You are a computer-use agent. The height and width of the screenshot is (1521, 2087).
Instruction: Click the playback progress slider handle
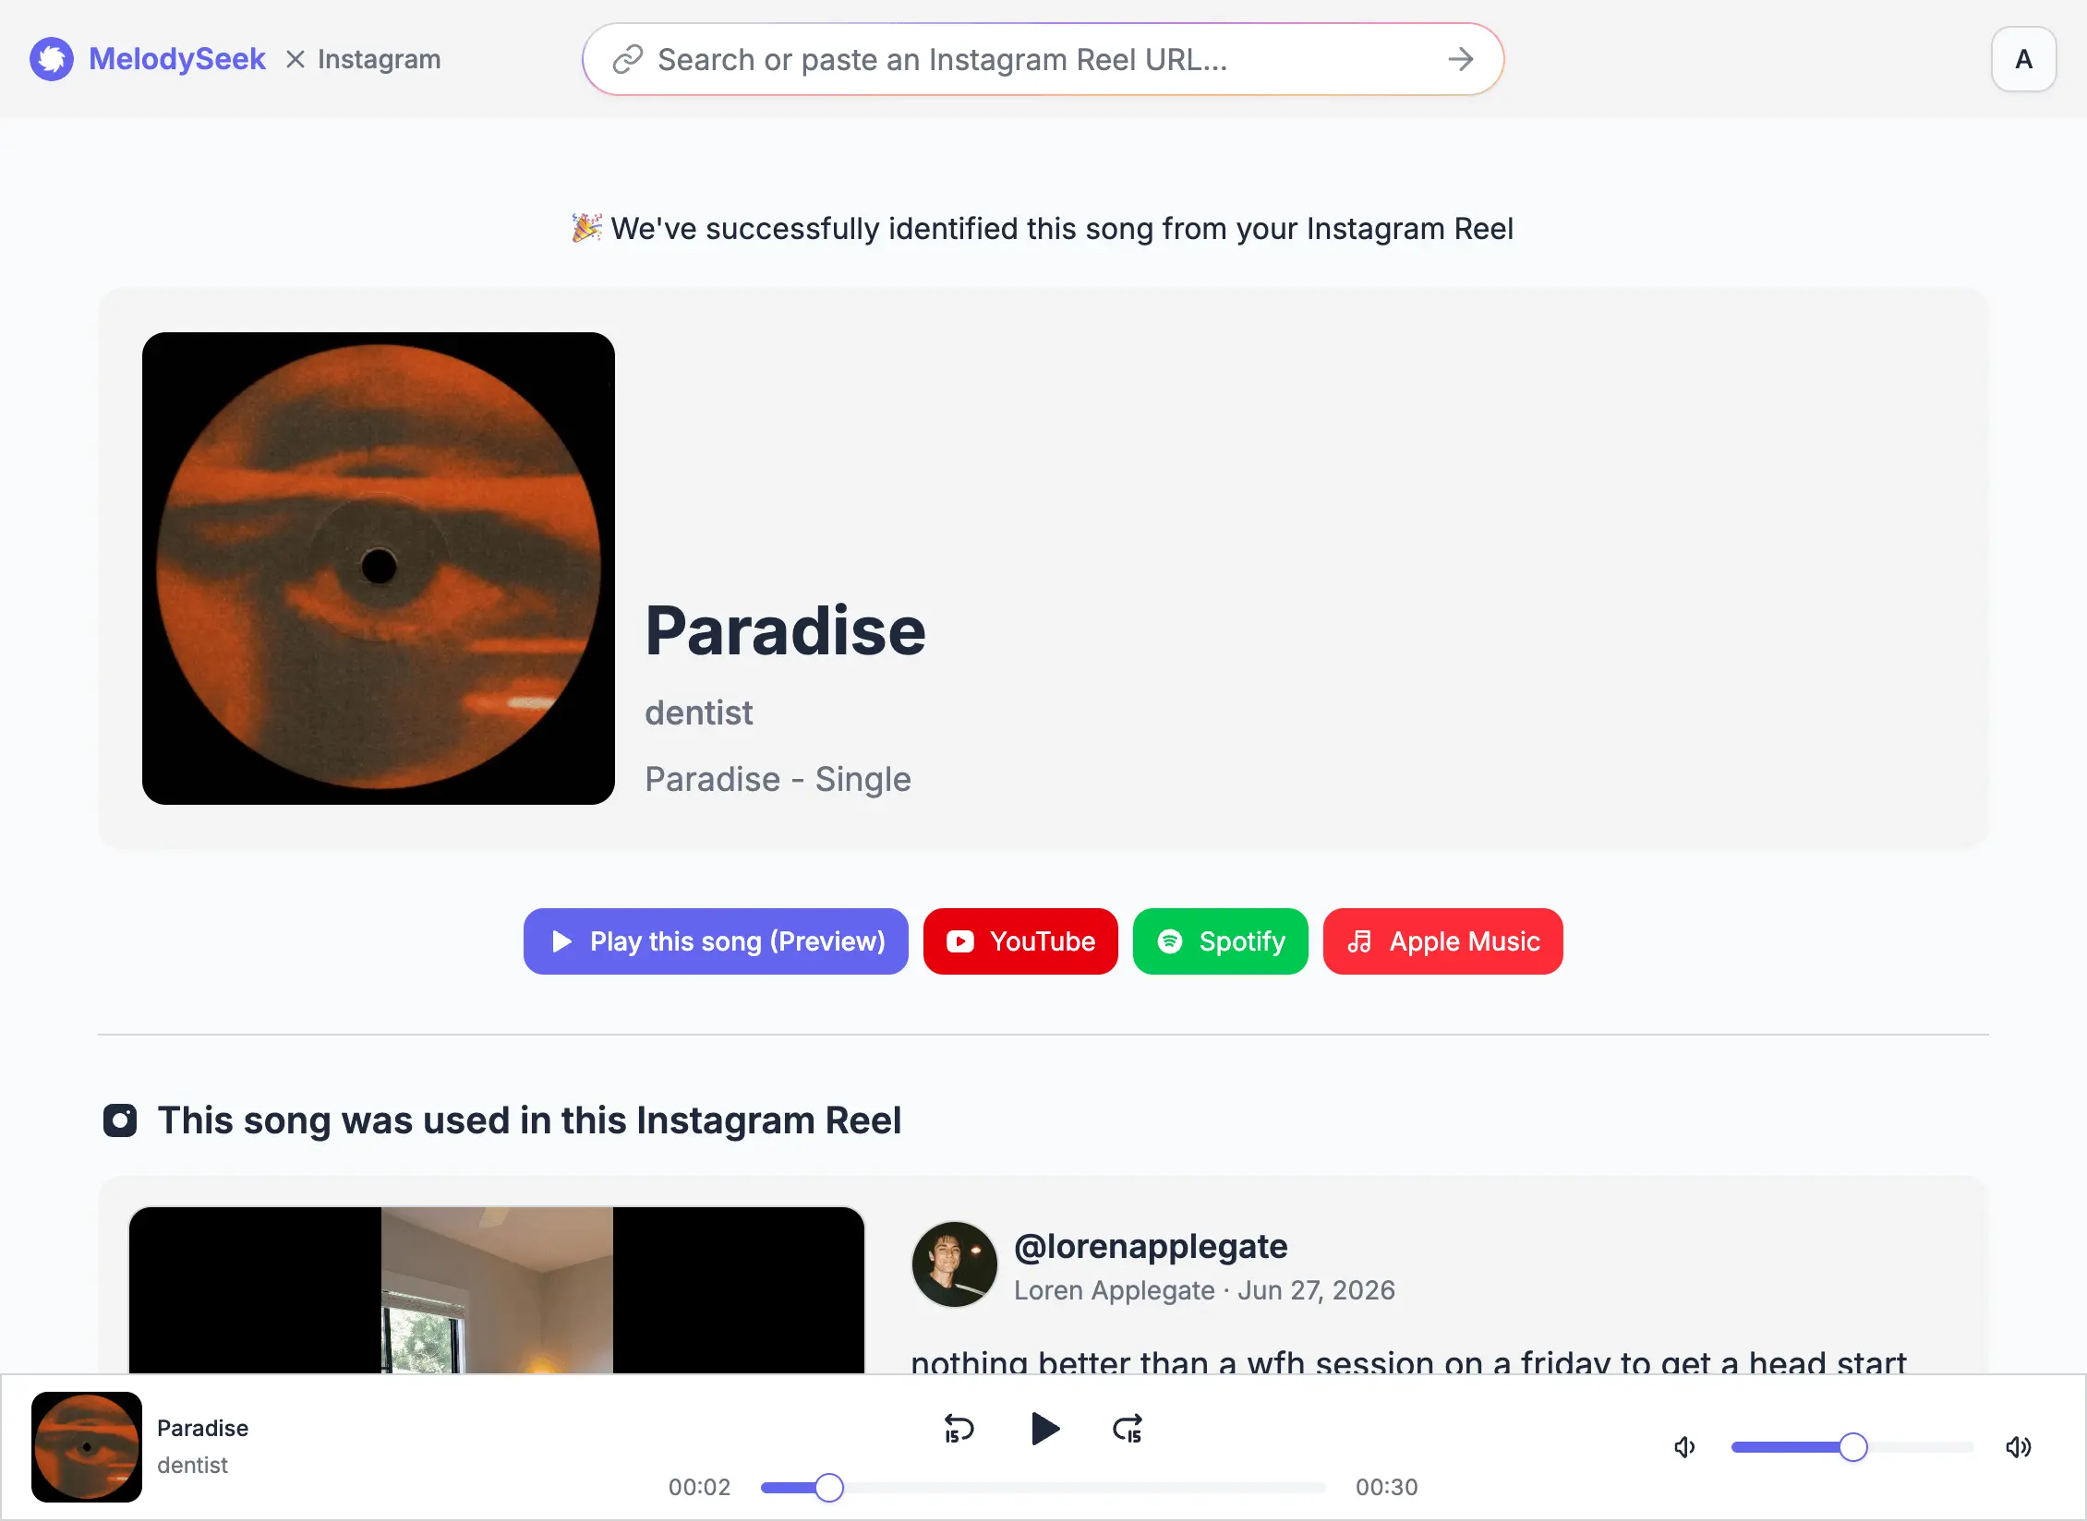click(829, 1488)
